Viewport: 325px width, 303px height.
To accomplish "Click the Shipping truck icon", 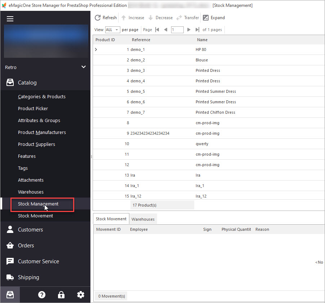I will (x=10, y=277).
